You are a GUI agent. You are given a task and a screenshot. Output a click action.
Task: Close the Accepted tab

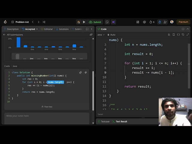(x=37, y=29)
